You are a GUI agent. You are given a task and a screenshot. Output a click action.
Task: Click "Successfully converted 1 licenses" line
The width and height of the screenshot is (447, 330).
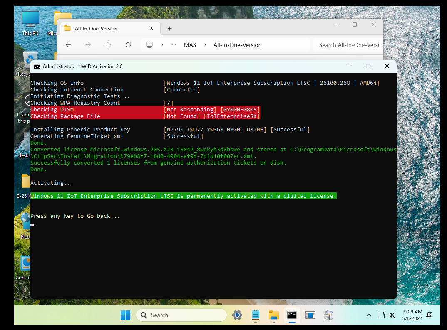158,163
